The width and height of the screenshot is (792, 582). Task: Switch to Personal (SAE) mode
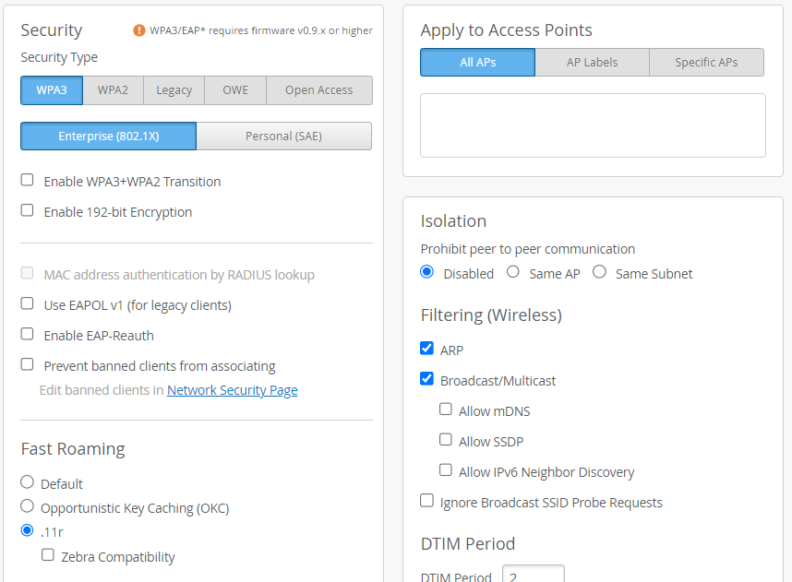pos(283,137)
